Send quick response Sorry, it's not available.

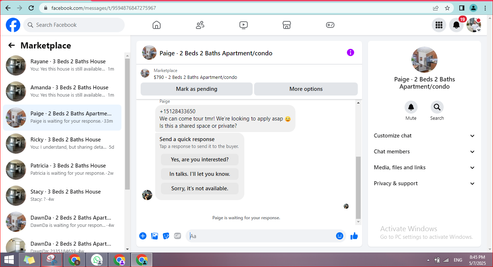coord(200,188)
